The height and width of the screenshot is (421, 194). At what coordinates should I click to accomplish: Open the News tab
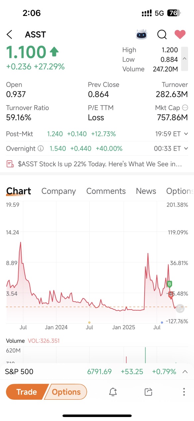click(146, 191)
